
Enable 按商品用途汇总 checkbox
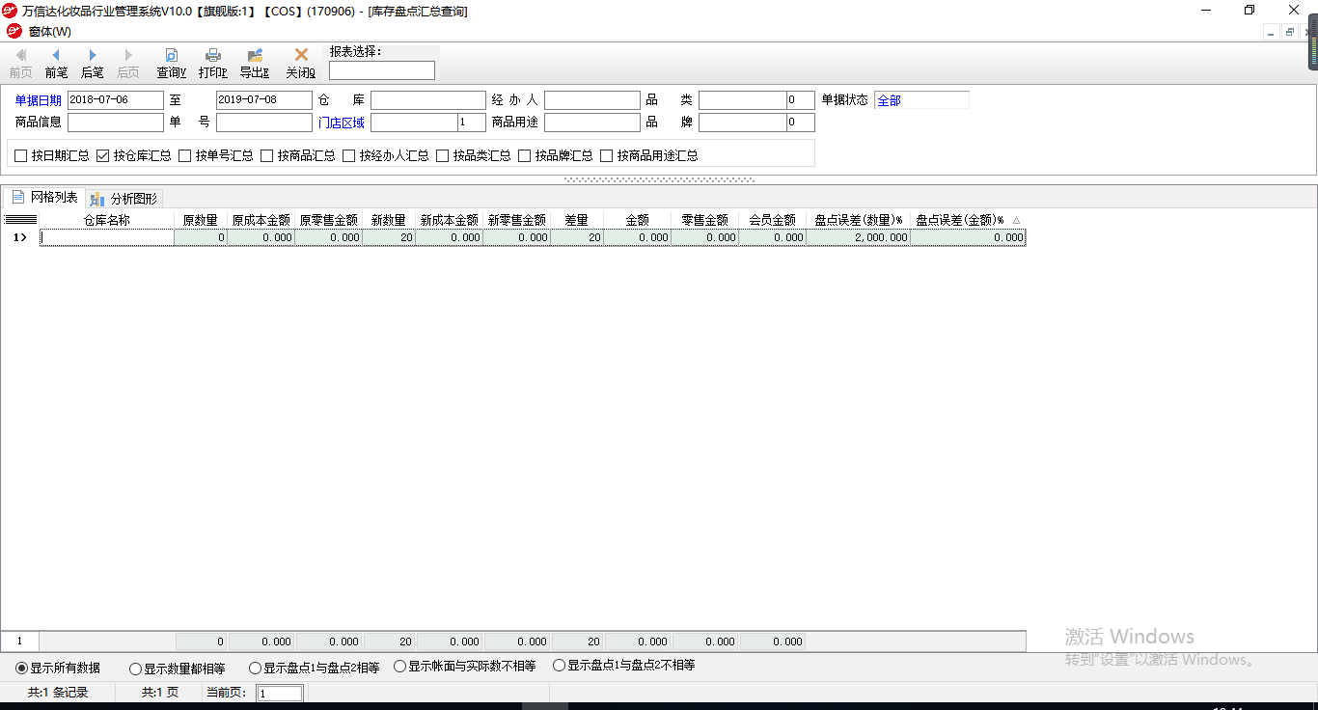click(607, 155)
